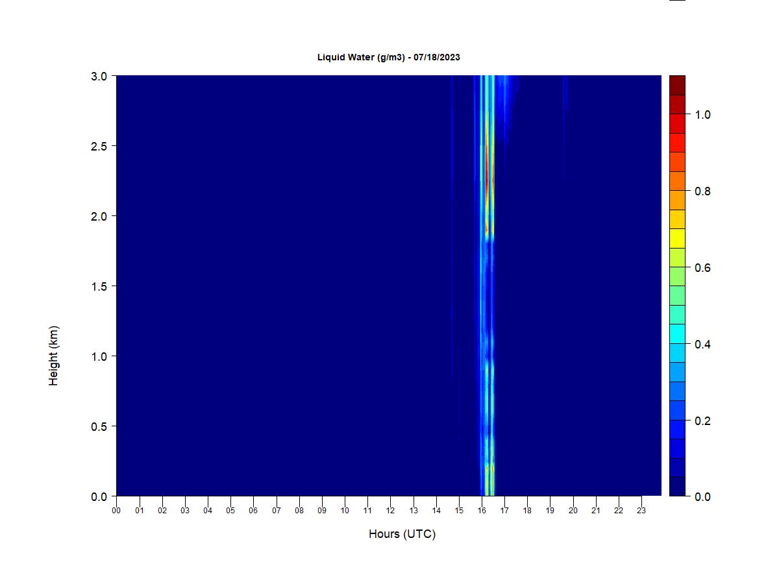Click the 2.5 label on height axis
Viewport: 779px width, 584px height.
click(99, 146)
